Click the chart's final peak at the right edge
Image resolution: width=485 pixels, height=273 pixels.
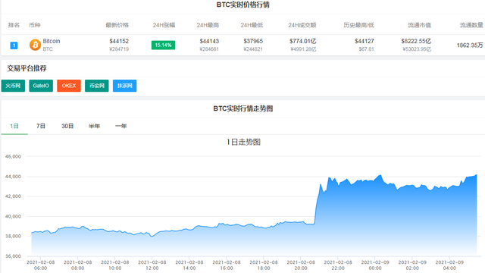[477, 175]
